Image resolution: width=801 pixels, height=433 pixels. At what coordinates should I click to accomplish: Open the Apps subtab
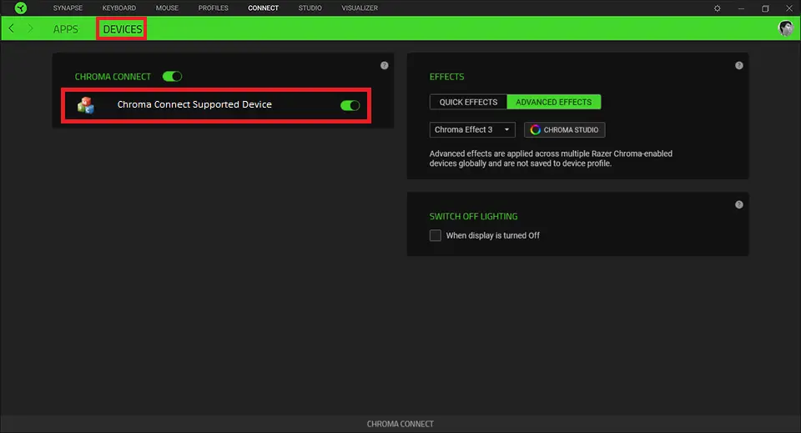(x=66, y=29)
